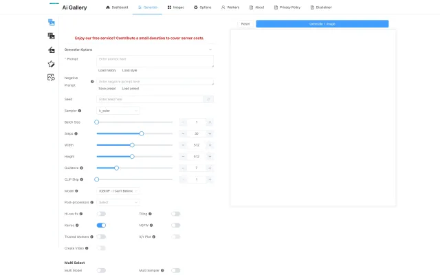Open the image interrogation sidebar icon
Viewport: 440px width, 275px height.
(x=51, y=78)
